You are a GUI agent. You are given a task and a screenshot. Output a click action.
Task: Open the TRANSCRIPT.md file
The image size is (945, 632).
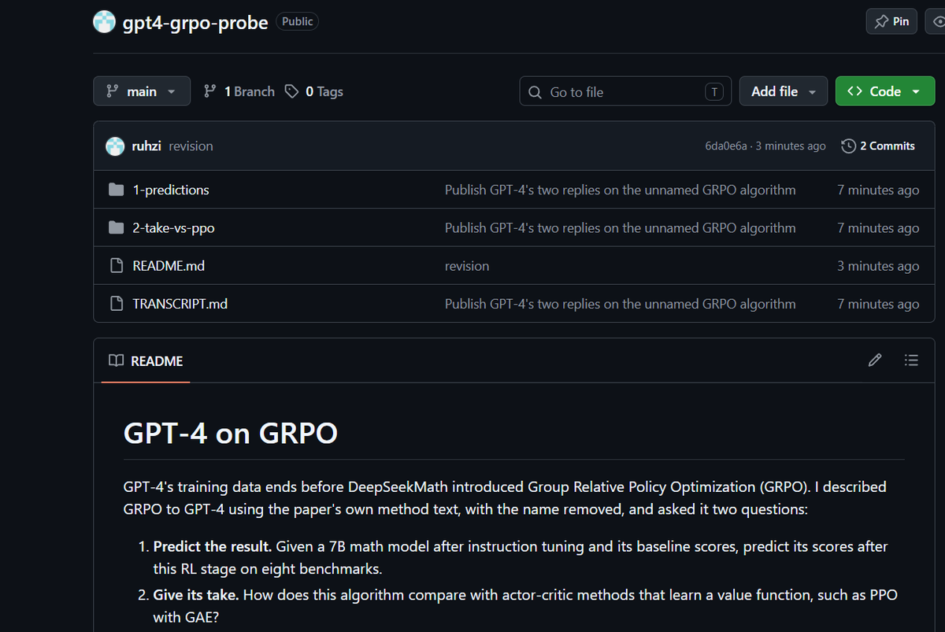180,304
